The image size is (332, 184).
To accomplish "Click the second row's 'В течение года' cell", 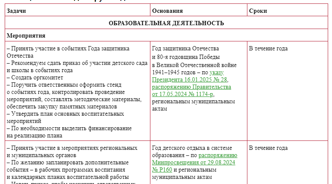I will [x=268, y=148].
